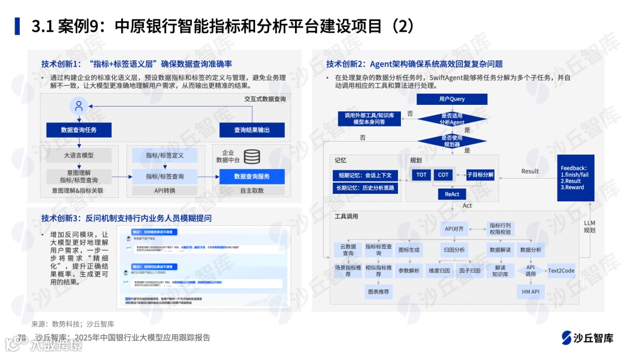Screen dimensions: 632x356
Task: Click the 技术创新2 heading
Action: click(x=414, y=64)
